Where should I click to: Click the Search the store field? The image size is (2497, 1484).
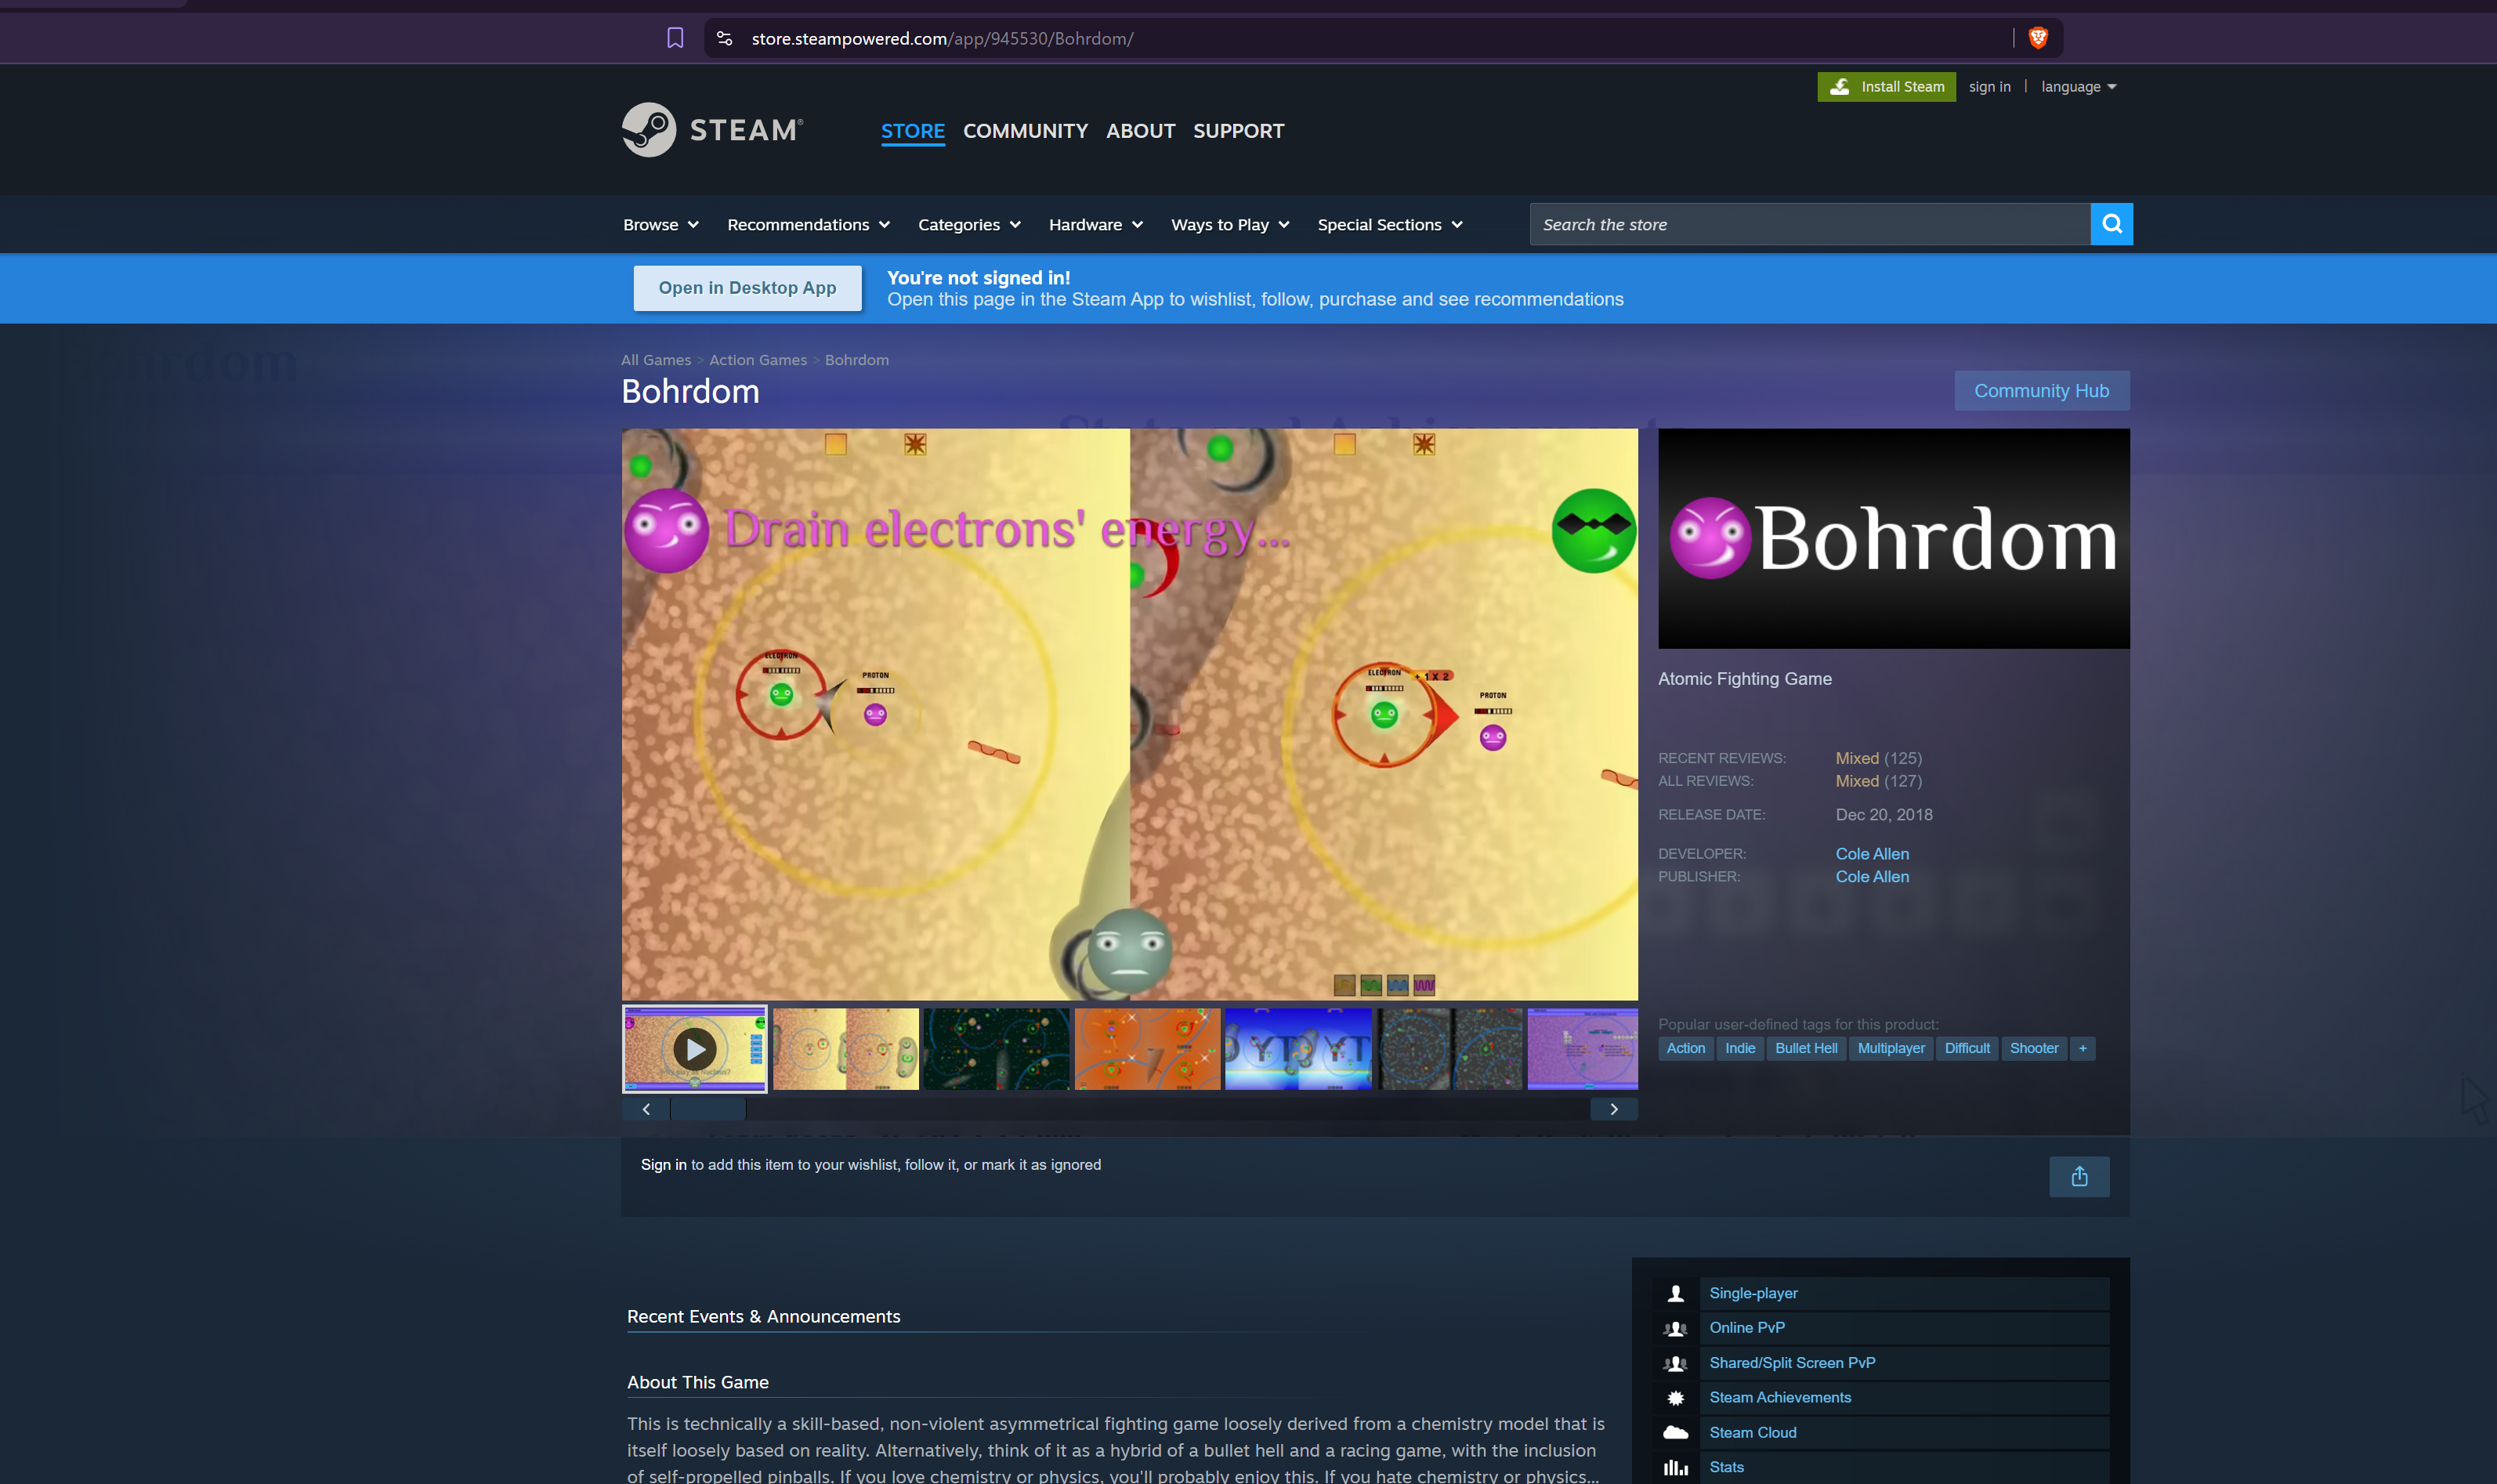click(x=1808, y=224)
